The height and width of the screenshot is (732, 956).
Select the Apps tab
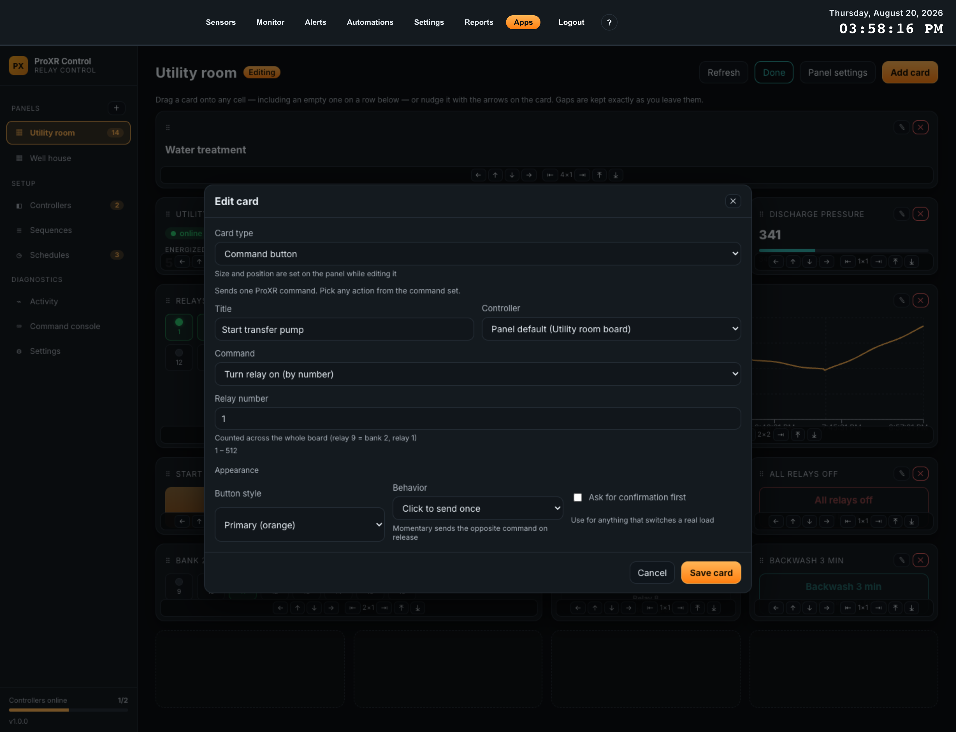pos(523,22)
